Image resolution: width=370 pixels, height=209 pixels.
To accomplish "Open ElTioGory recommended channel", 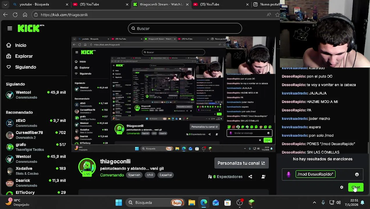I will coord(36,193).
